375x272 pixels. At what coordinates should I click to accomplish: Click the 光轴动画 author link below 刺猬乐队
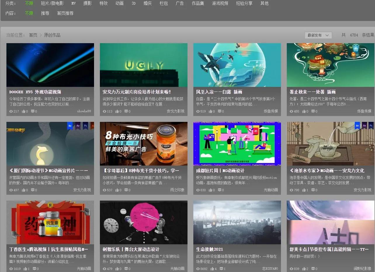click(x=178, y=269)
